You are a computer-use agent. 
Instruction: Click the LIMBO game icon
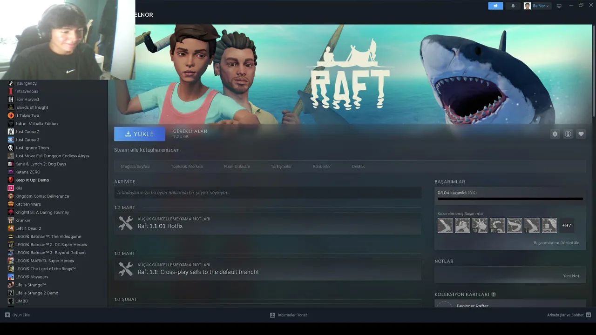(11, 301)
